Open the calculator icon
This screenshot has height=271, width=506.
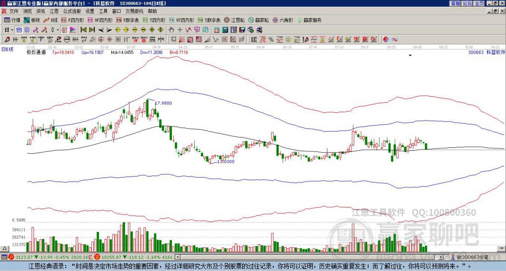tap(225, 30)
